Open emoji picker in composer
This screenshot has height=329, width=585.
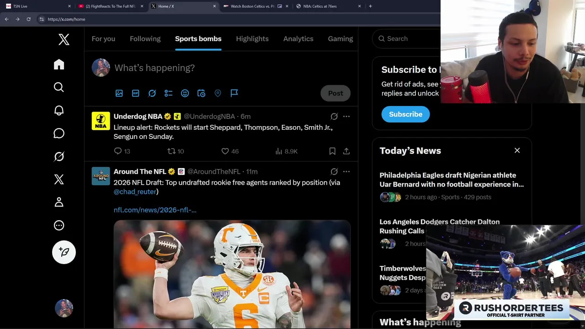185,93
